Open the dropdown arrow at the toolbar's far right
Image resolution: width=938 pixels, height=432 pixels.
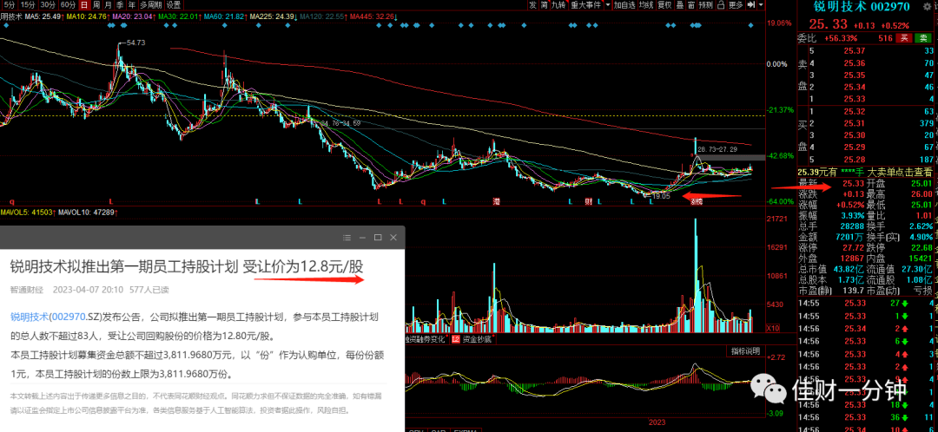pyautogui.click(x=761, y=5)
